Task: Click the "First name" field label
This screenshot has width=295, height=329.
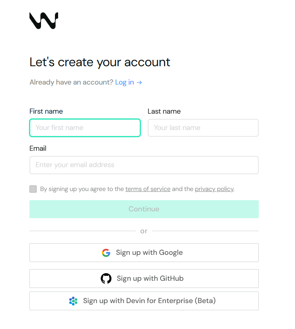Action: pos(46,111)
